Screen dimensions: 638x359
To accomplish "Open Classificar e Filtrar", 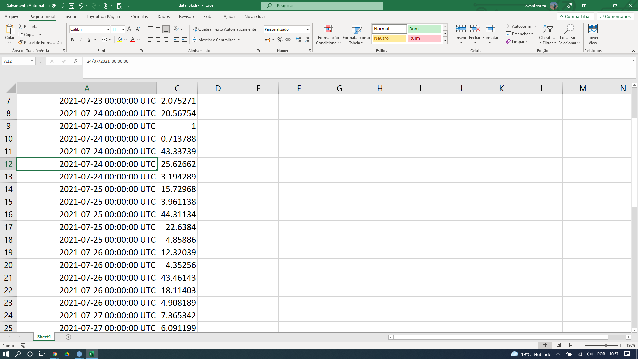I will click(x=548, y=34).
